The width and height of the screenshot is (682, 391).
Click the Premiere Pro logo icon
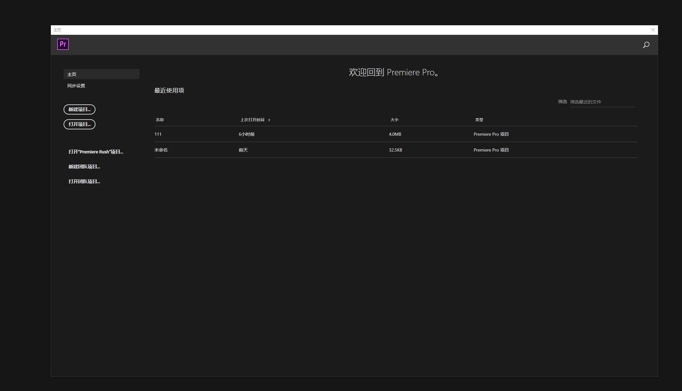tap(63, 44)
